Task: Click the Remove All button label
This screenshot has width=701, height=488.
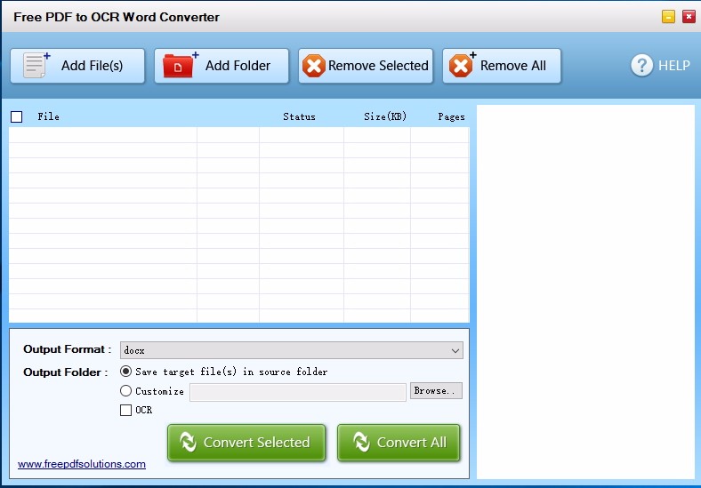Action: click(513, 66)
